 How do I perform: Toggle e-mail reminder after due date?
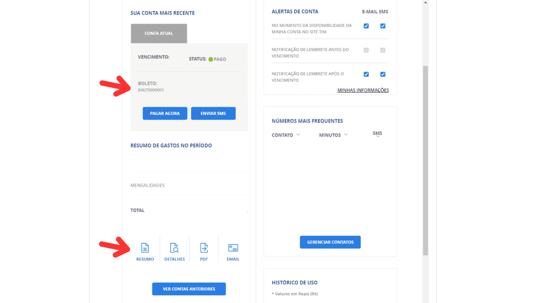point(366,74)
